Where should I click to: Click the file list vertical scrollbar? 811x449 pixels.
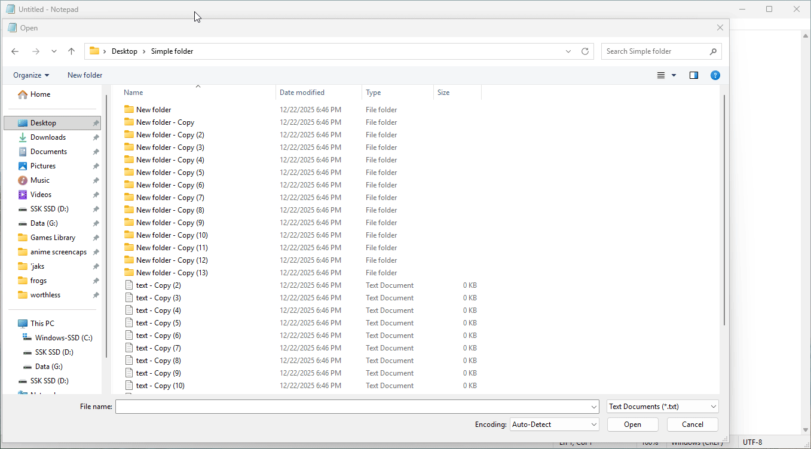724,209
